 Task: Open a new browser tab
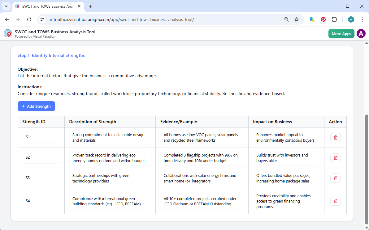pos(90,6)
